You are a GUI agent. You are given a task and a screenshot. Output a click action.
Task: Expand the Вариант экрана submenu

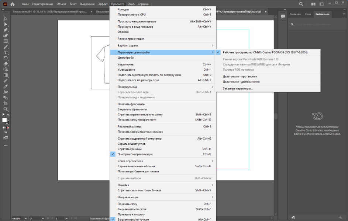point(163,46)
